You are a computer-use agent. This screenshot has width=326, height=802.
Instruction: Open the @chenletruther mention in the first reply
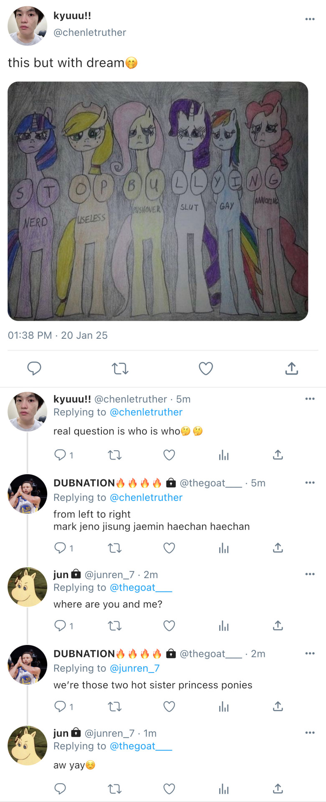(x=146, y=412)
